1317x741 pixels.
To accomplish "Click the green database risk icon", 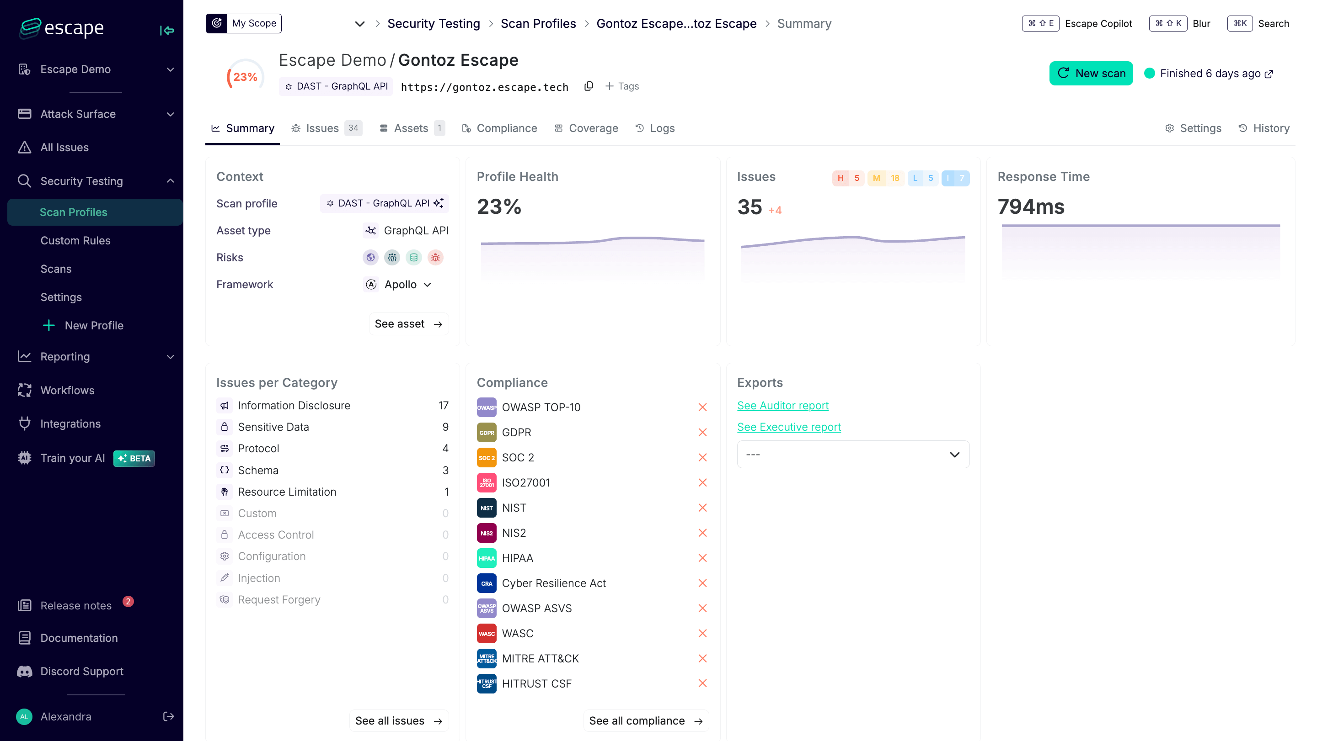I will coord(413,257).
